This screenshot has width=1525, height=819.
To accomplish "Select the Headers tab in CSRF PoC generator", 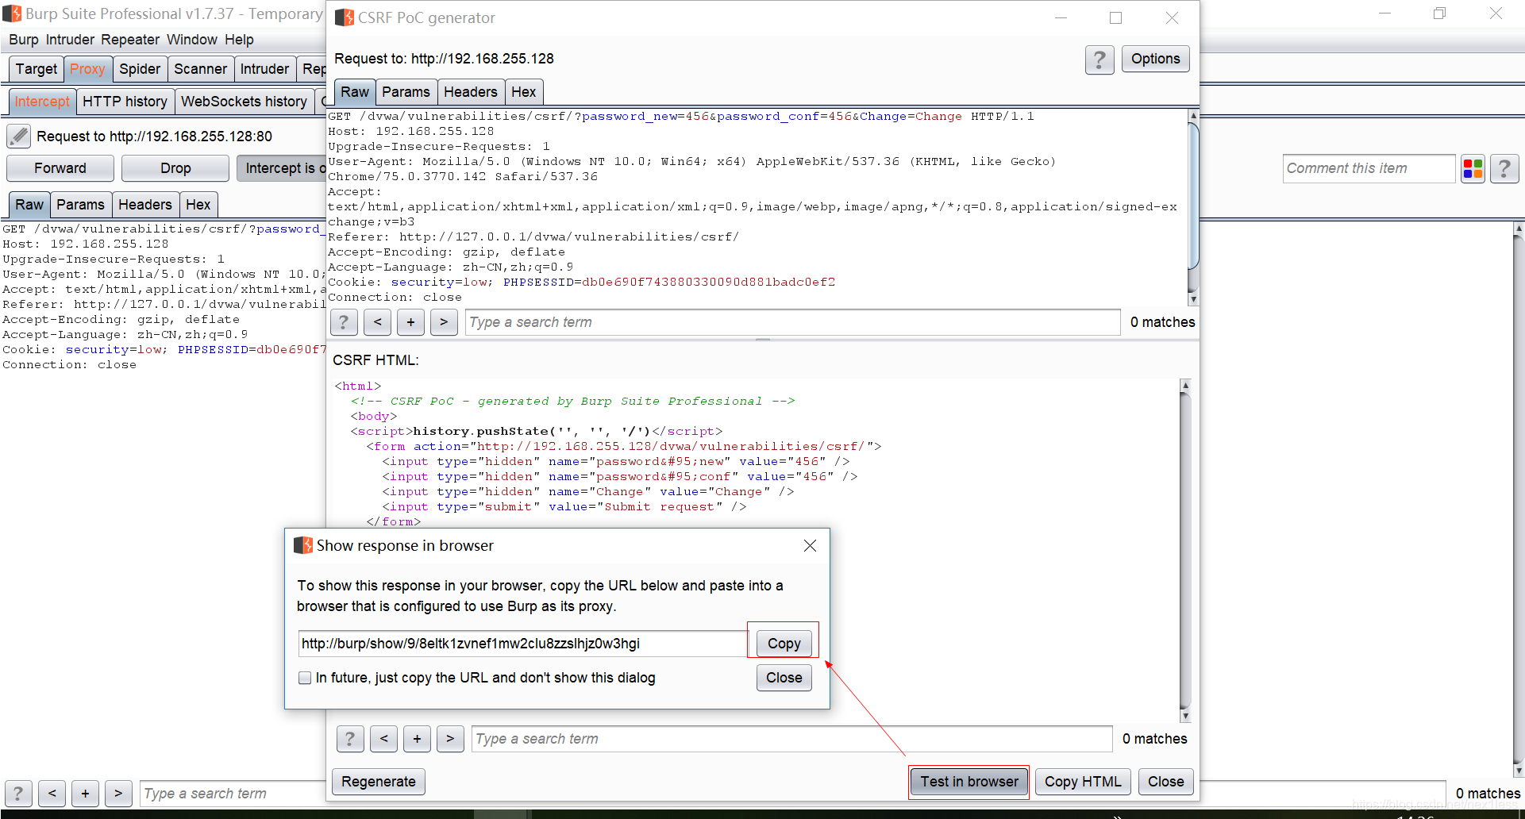I will (x=471, y=92).
